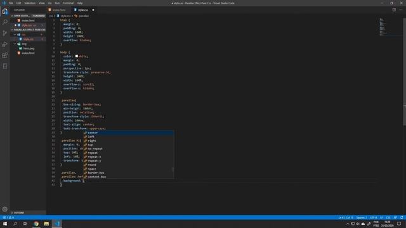Switch to the index.html editor tab
This screenshot has width=406, height=228.
59,10
